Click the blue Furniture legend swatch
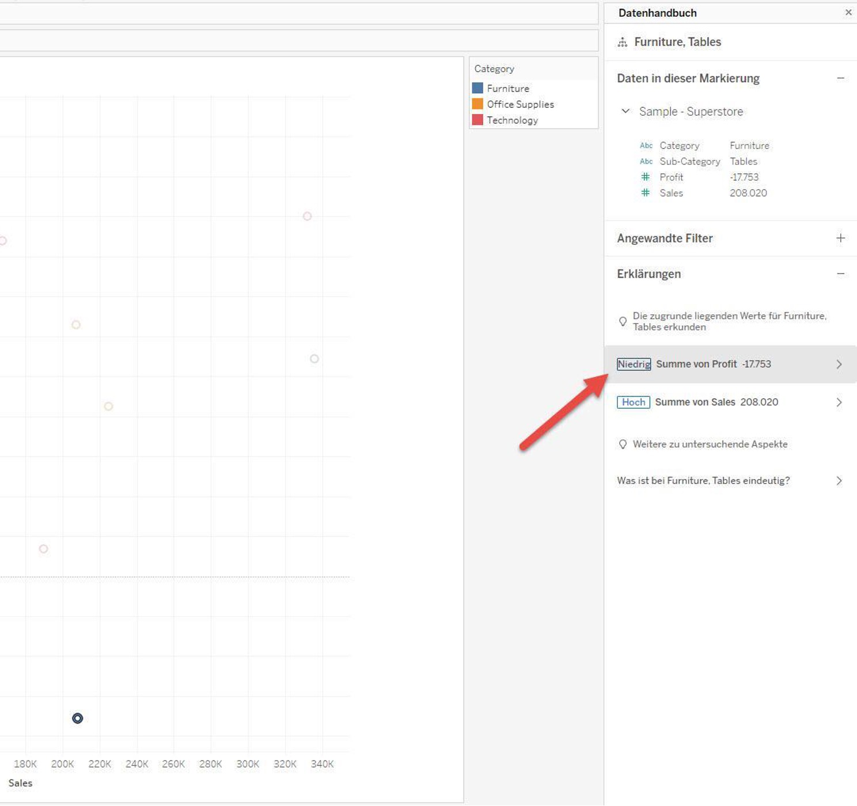Image resolution: width=857 pixels, height=806 pixels. click(477, 88)
